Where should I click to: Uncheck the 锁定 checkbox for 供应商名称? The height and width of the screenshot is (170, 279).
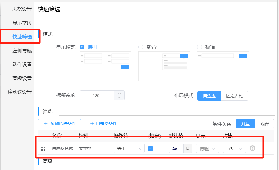[150, 148]
